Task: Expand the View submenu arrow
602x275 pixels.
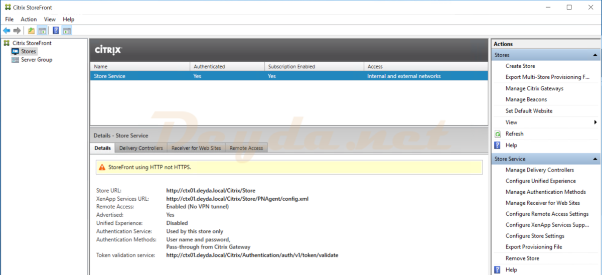Action: click(x=595, y=122)
